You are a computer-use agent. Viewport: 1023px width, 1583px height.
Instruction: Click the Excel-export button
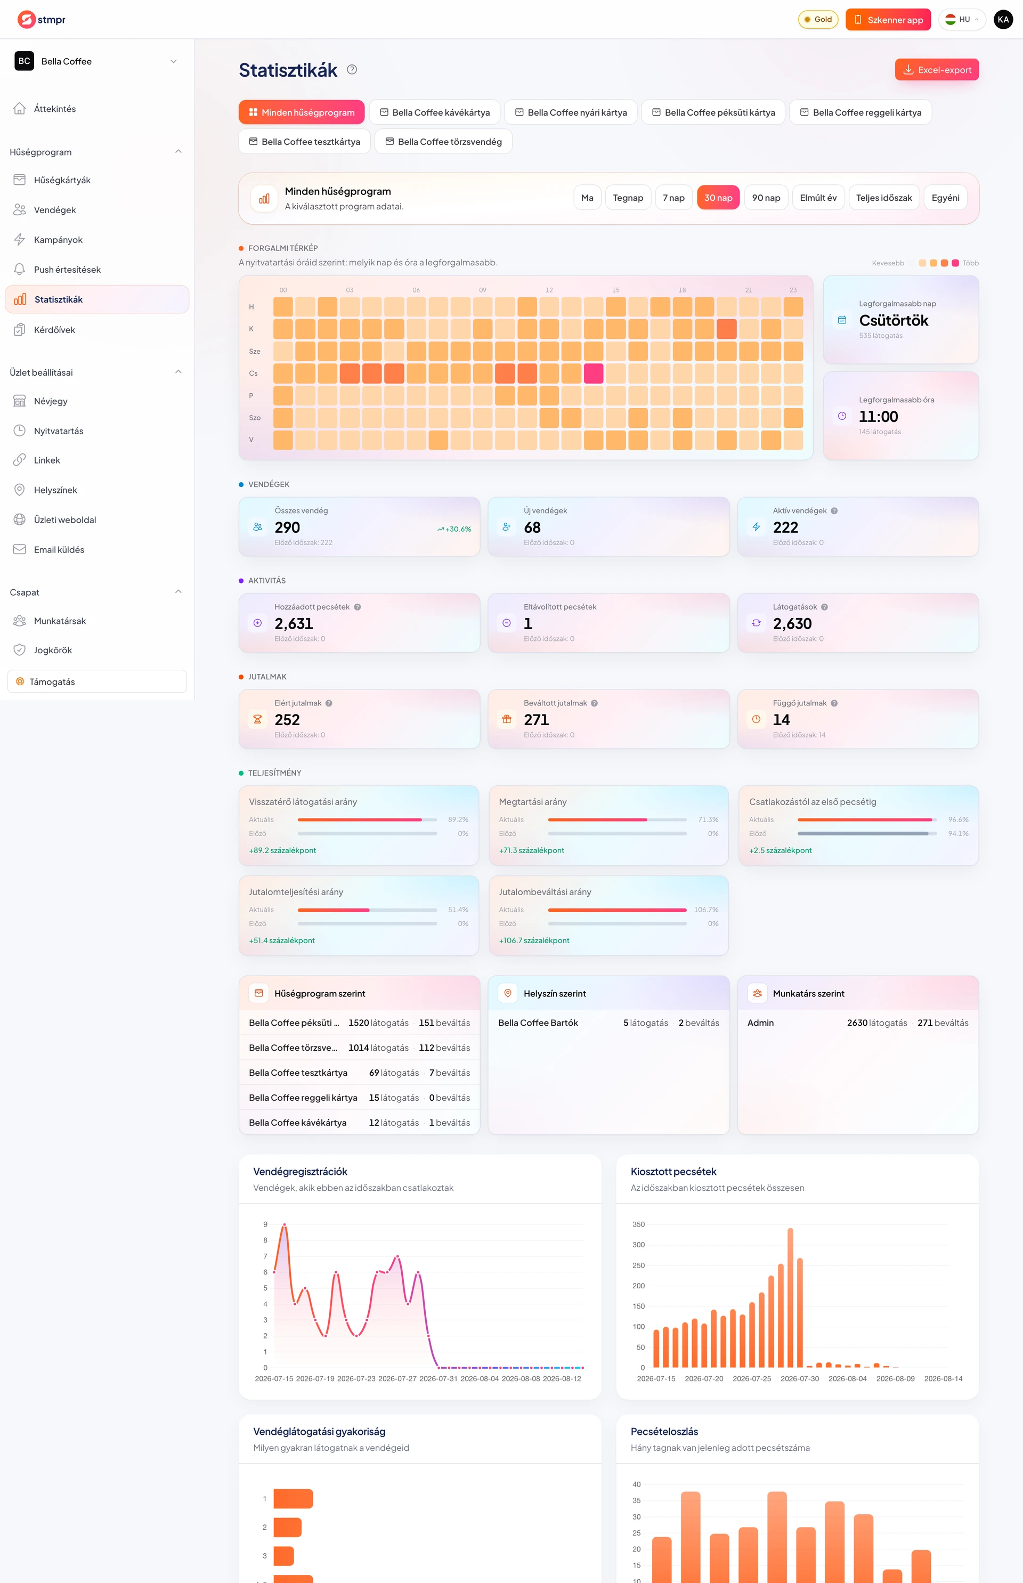point(937,70)
